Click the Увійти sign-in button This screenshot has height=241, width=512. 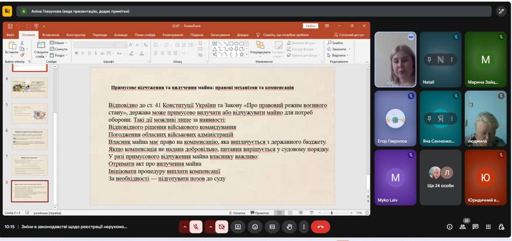(310, 26)
